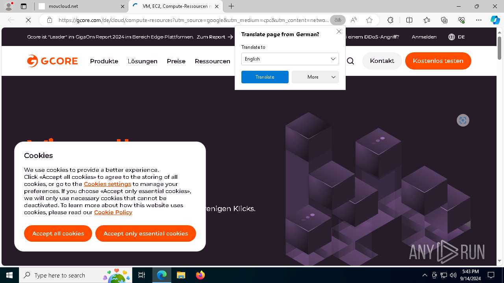This screenshot has height=283, width=504.
Task: Close the VM, EC2 Compute-Ressourcen tab
Action: click(x=217, y=6)
